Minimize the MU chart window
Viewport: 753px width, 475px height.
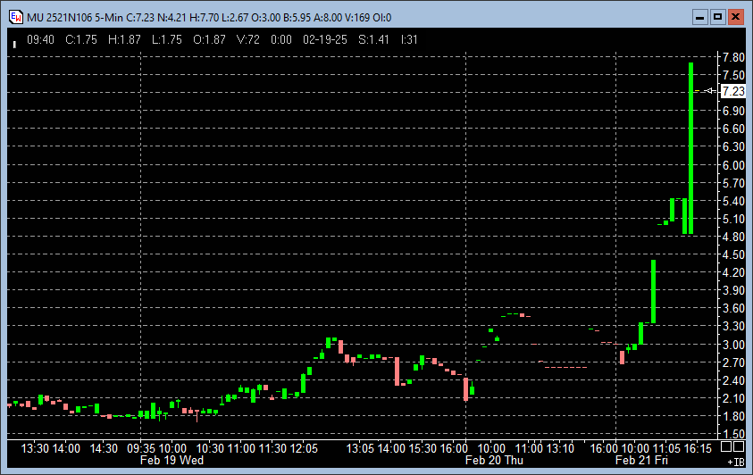pos(699,17)
